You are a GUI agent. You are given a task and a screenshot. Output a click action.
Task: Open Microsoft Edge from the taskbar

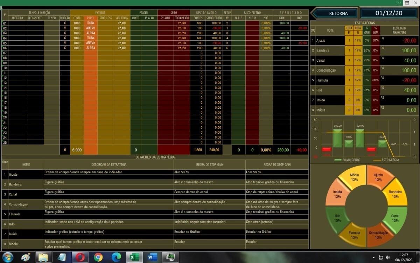point(116,257)
